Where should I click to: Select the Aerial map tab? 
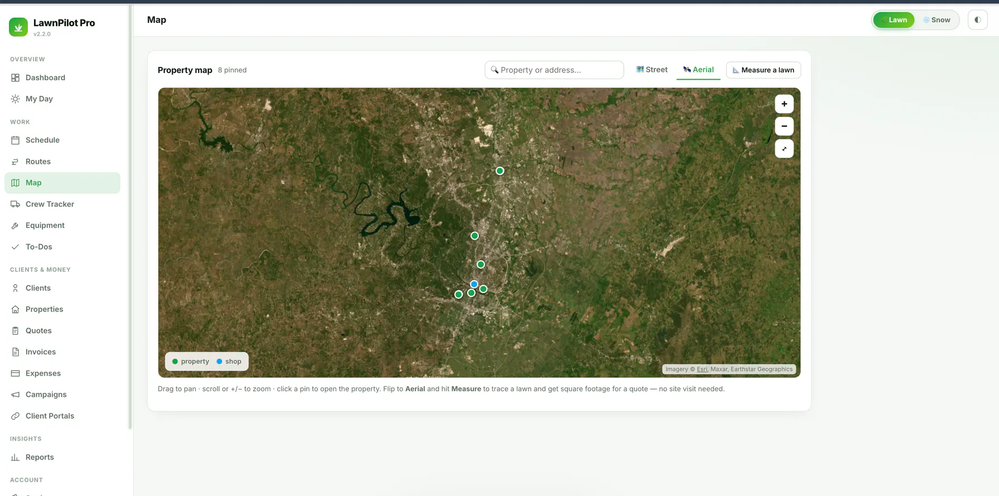click(x=698, y=70)
